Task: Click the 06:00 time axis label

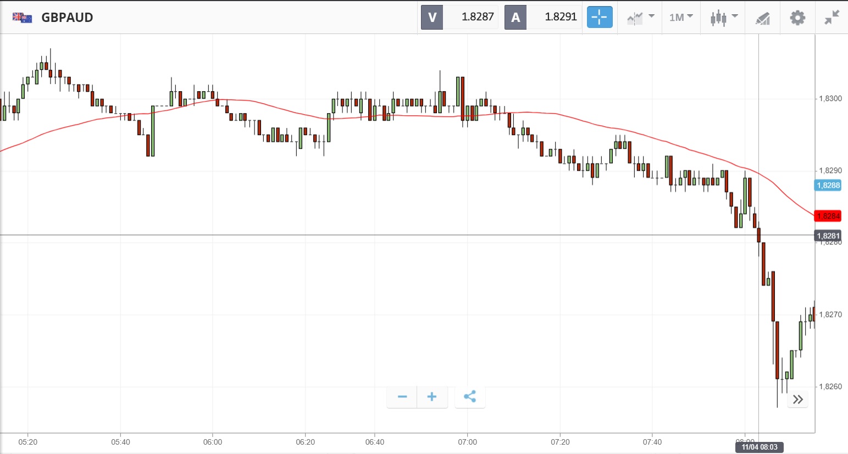Action: 213,442
